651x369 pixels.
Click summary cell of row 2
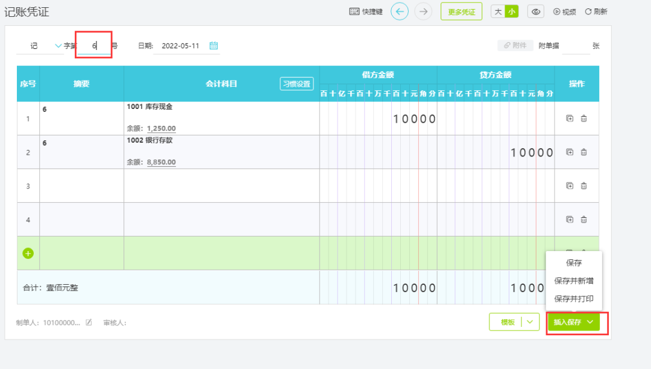tap(82, 152)
